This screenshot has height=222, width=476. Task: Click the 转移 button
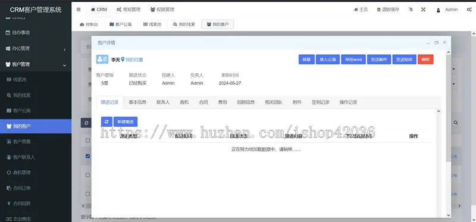tap(306, 60)
